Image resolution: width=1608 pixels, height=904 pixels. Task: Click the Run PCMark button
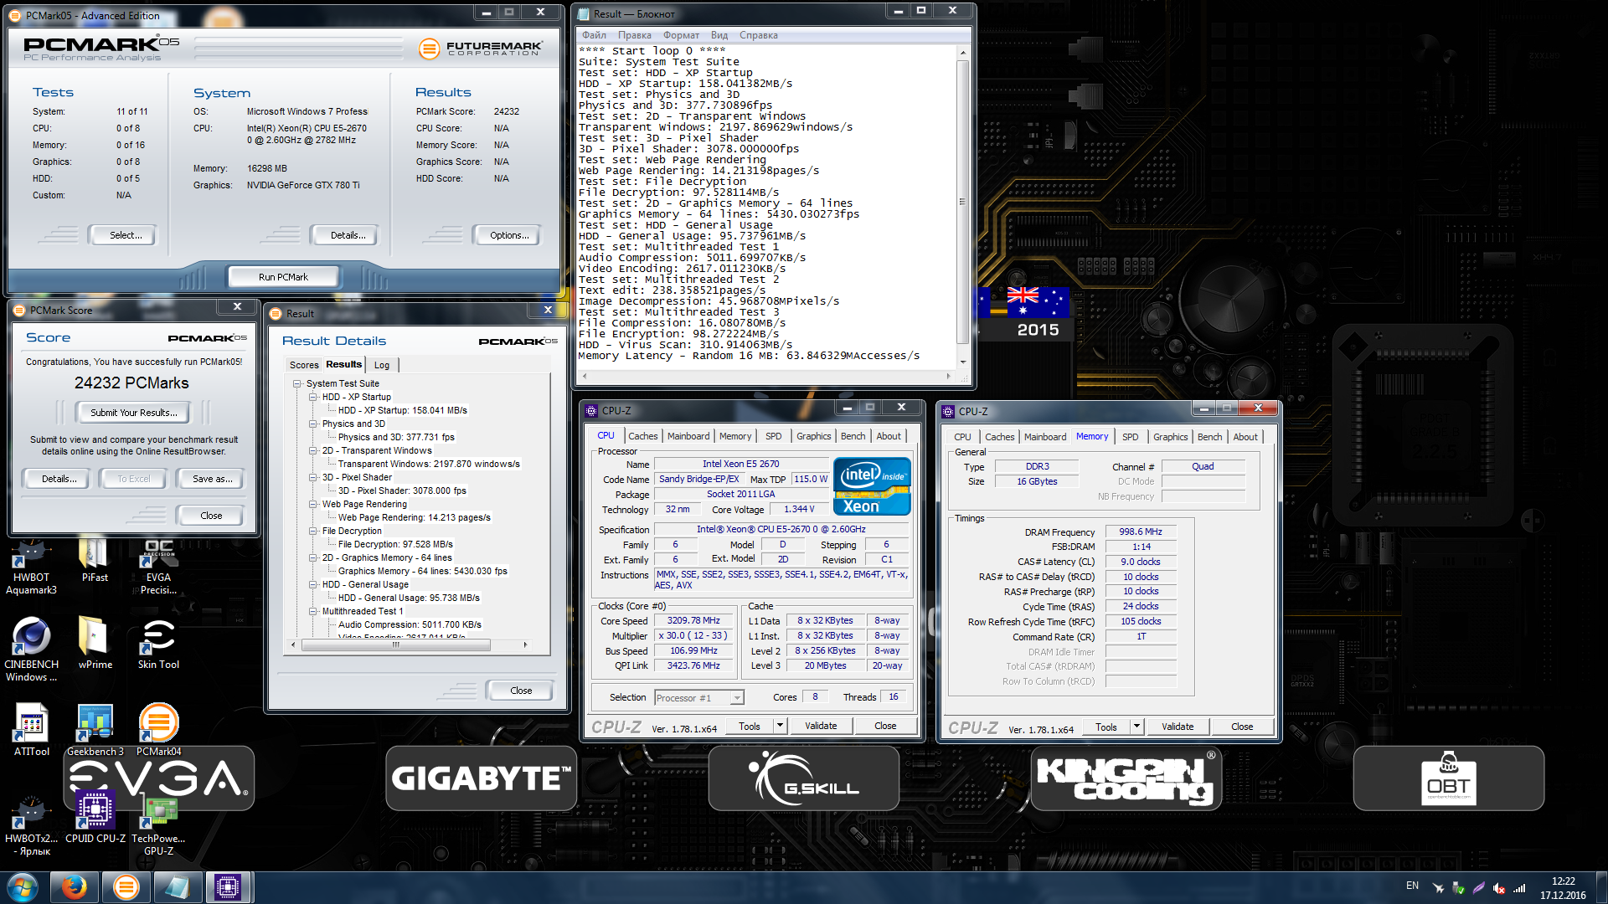coord(283,277)
